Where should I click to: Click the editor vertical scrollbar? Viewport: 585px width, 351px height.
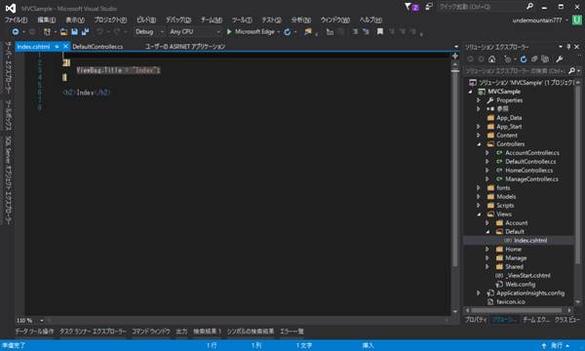[x=455, y=170]
